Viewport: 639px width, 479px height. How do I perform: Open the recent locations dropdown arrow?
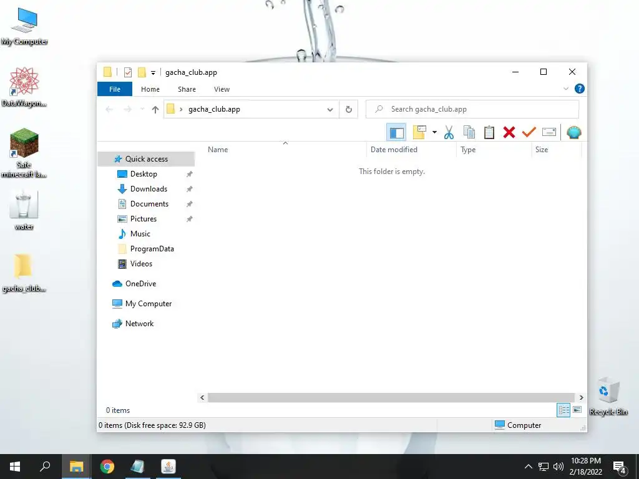point(142,109)
